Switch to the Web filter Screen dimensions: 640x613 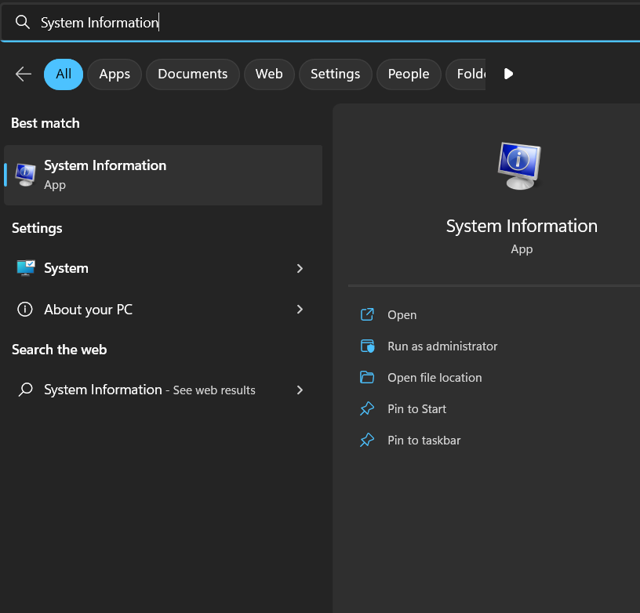(x=269, y=74)
